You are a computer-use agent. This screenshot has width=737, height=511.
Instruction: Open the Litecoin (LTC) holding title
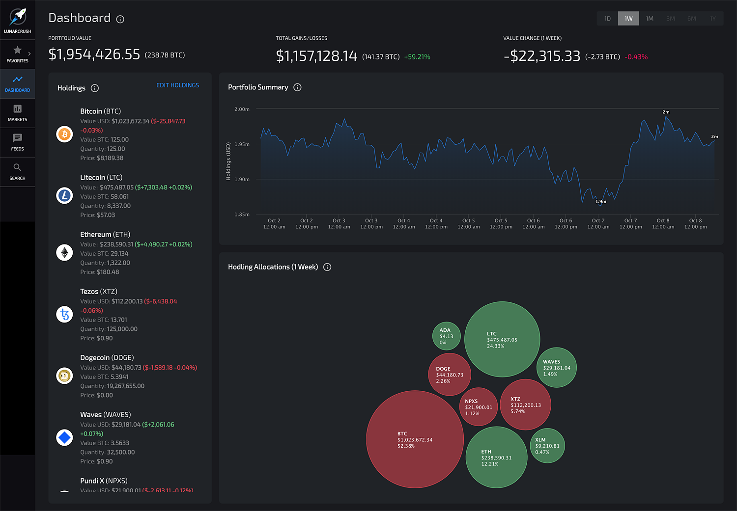(x=101, y=178)
